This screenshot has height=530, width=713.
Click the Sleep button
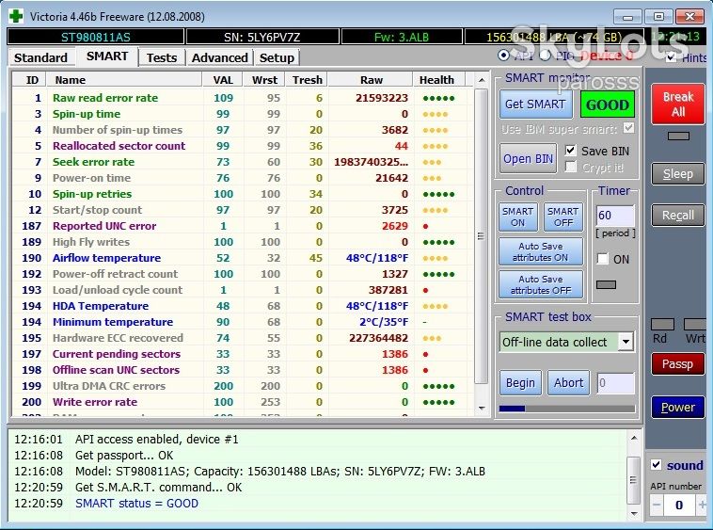point(678,174)
